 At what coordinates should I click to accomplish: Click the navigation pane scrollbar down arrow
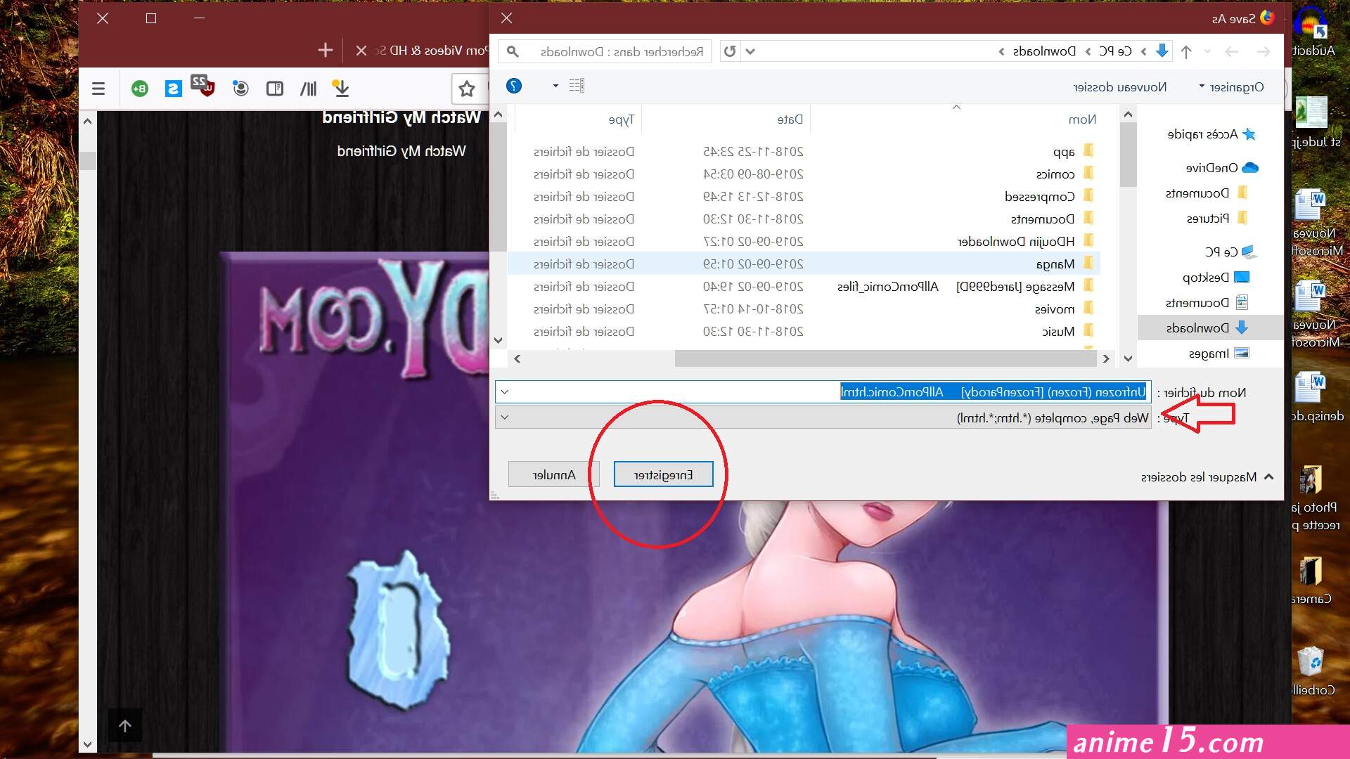tap(1128, 359)
